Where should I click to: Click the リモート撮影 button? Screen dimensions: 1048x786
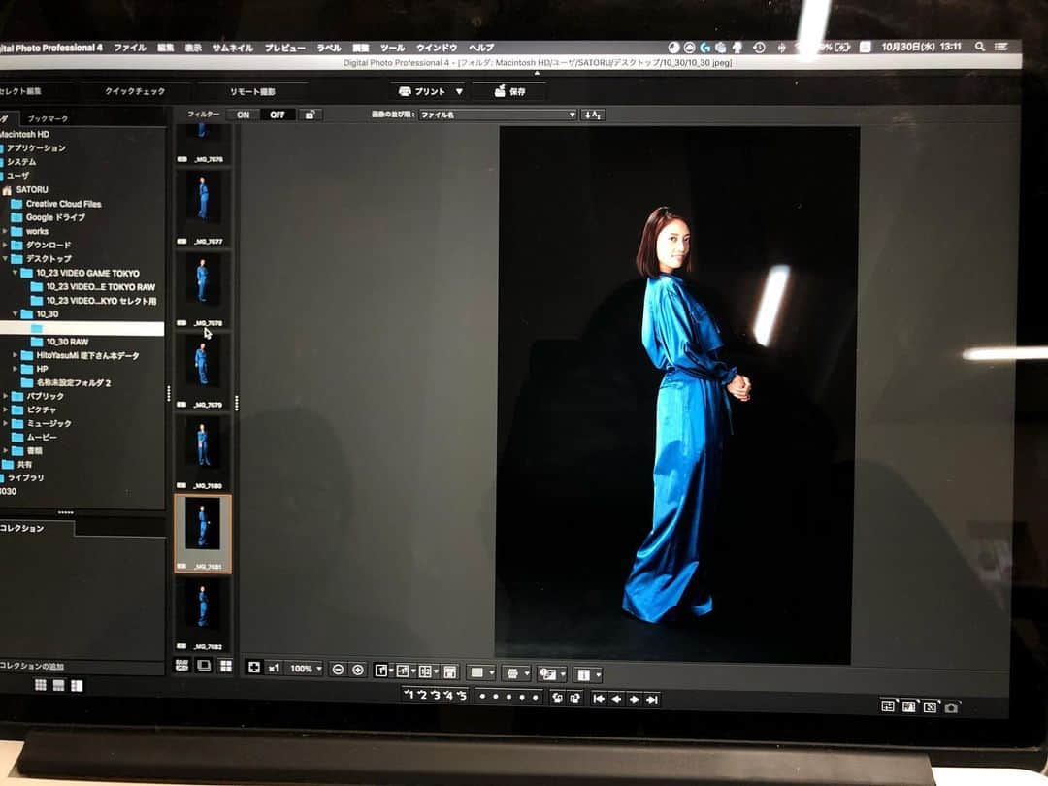coord(252,91)
